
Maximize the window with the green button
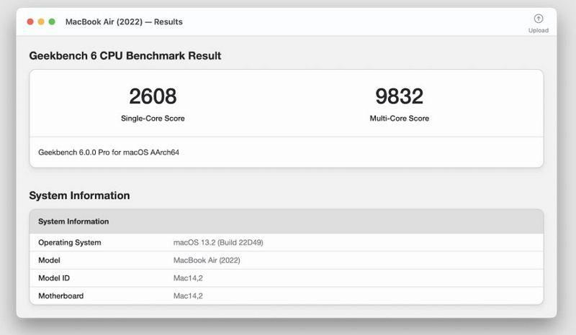[52, 22]
